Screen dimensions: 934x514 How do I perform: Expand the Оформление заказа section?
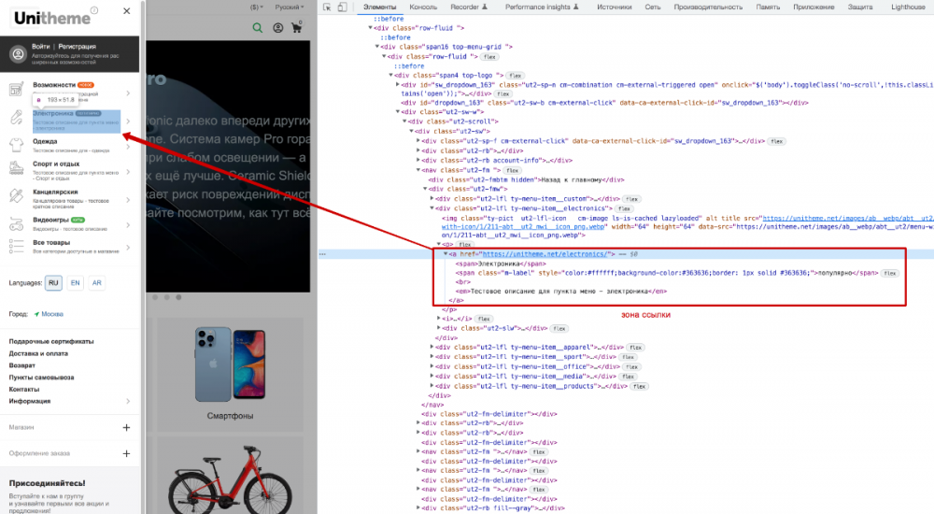[126, 453]
